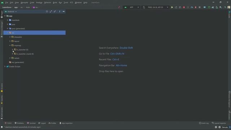231x130 pixels.
Task: Click the user avatar icon at top right
Action: 229,7
